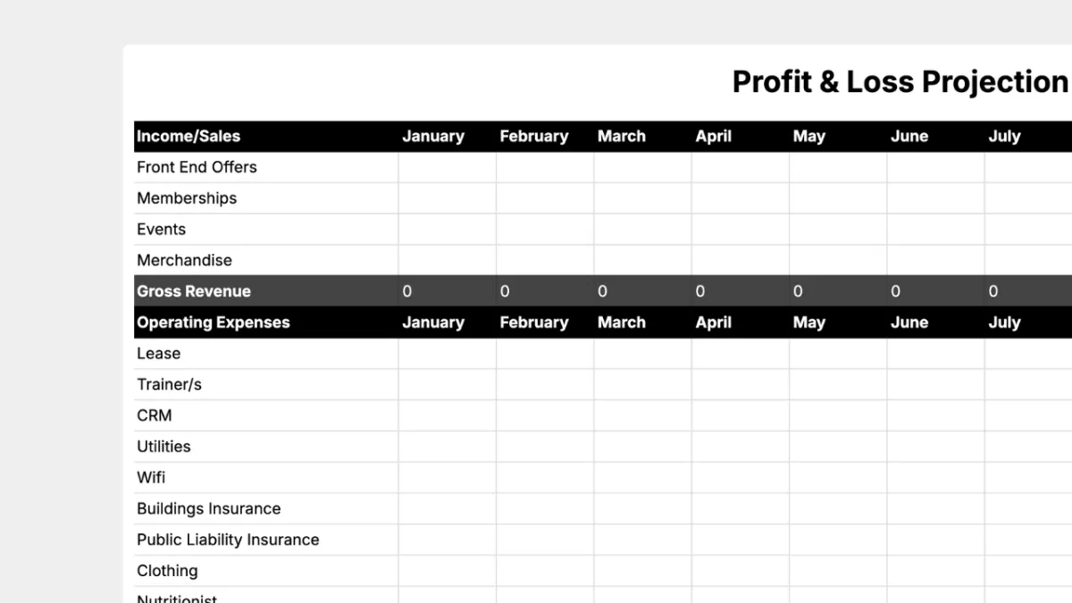This screenshot has height=603, width=1072.
Task: Select the Buildings Insurance March cell
Action: [x=642, y=509]
